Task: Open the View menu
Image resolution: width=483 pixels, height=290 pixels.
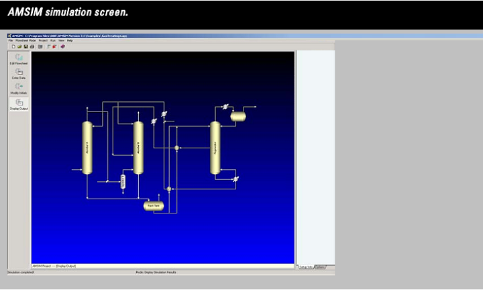Action: click(61, 40)
